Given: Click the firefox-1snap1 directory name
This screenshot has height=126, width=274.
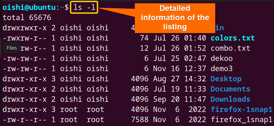Looking at the screenshot, I should click(242, 110).
